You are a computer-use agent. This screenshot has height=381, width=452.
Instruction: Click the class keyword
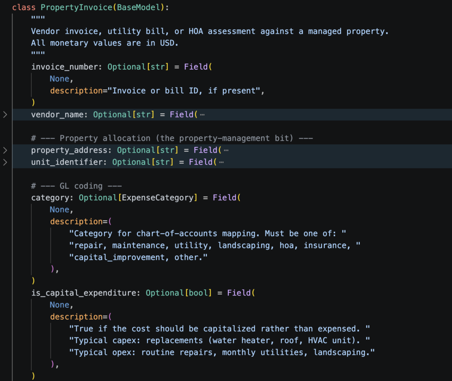click(x=24, y=7)
